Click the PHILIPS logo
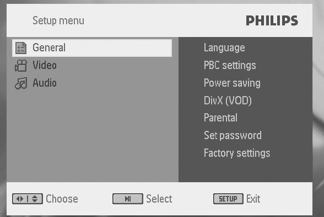This screenshot has width=324, height=217. pyautogui.click(x=272, y=20)
